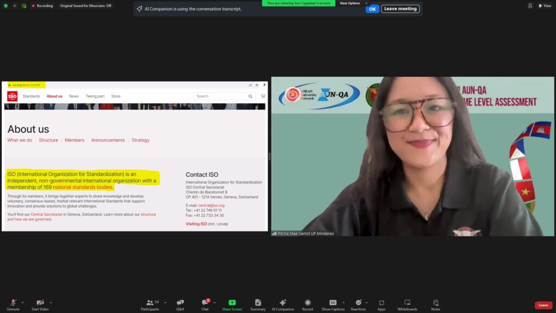Expand the Show Captions options arrow

click(343, 303)
